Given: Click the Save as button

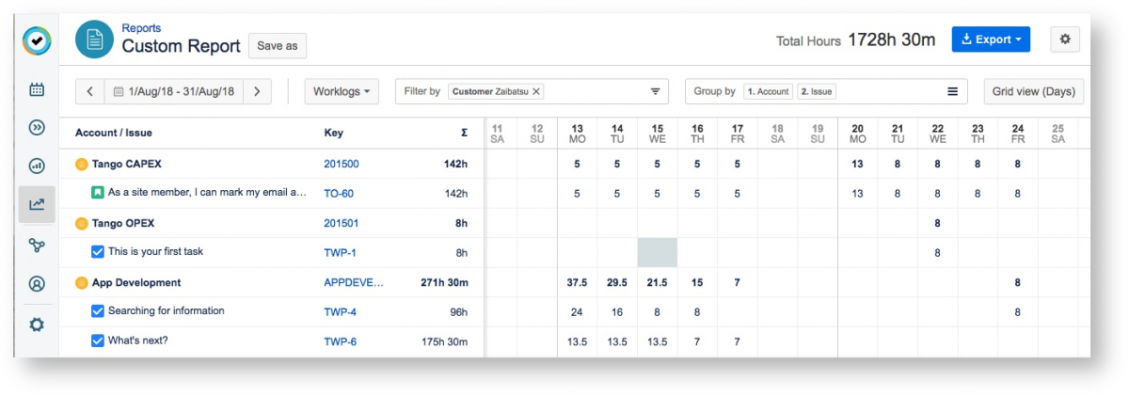Looking at the screenshot, I should (277, 45).
